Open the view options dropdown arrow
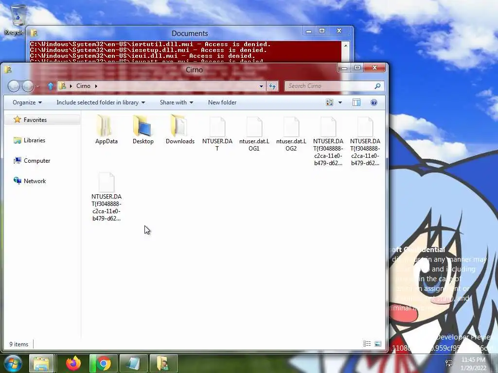Viewport: 498px width, 373px height. pyautogui.click(x=340, y=102)
